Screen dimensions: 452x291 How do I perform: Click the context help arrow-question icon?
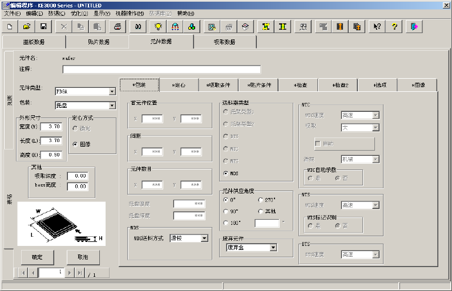tap(377, 26)
